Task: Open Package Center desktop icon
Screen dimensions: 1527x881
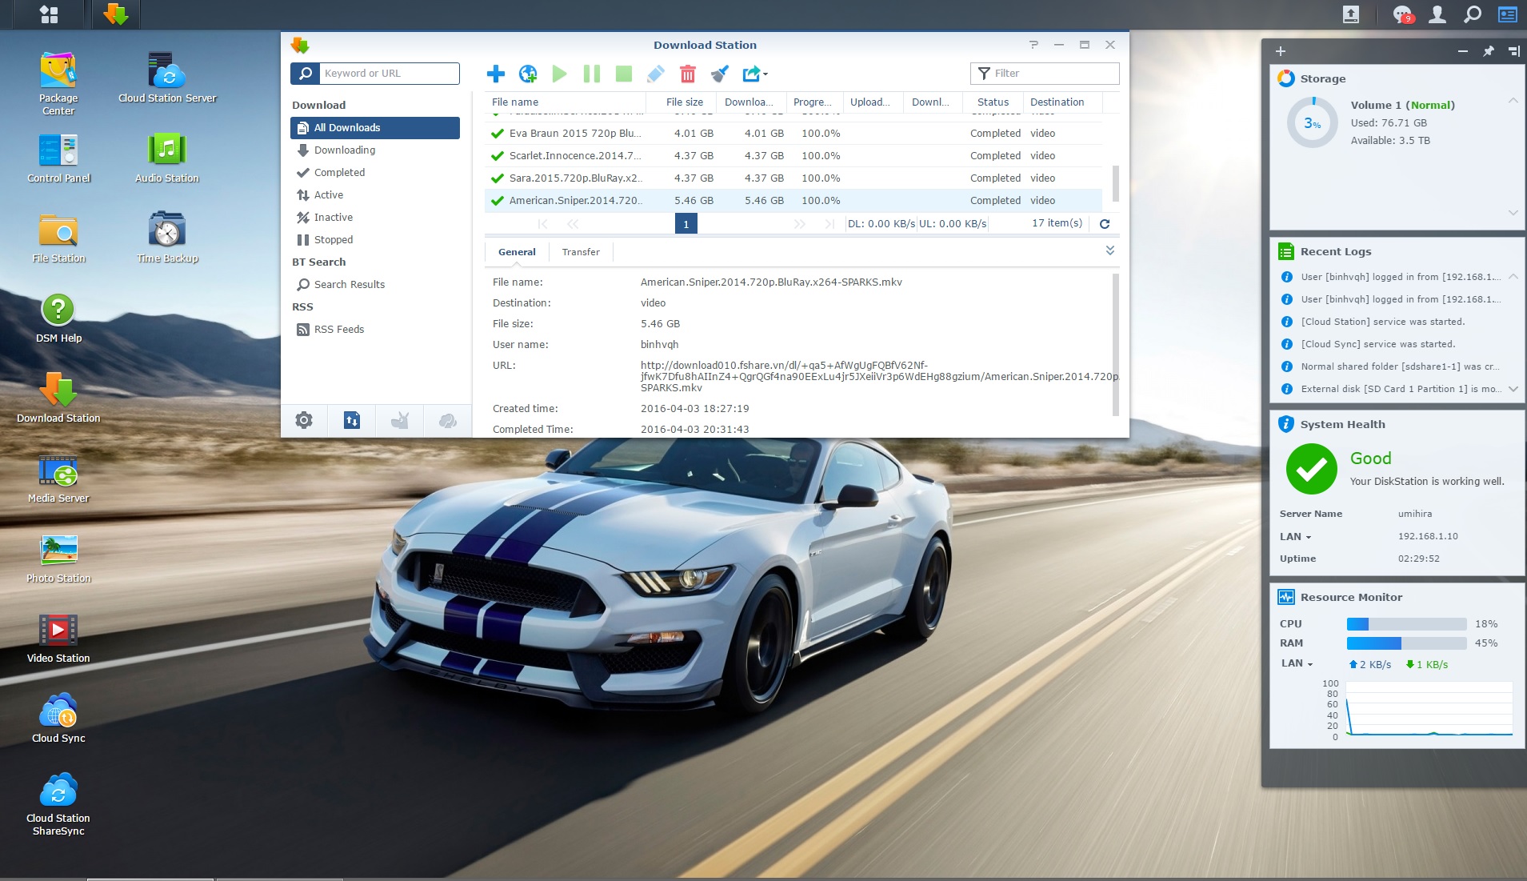Action: click(x=58, y=83)
